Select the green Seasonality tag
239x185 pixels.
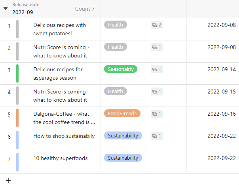point(120,69)
